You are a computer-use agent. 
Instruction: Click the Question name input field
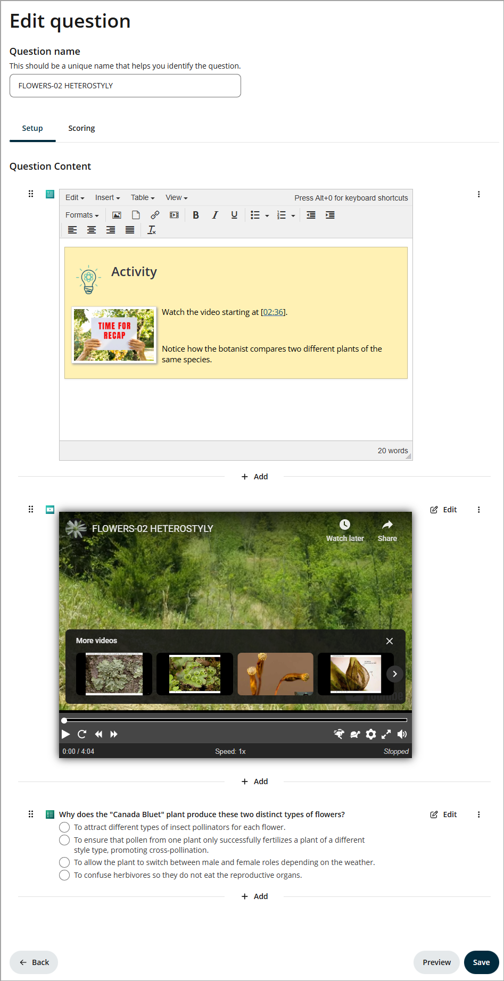[125, 86]
